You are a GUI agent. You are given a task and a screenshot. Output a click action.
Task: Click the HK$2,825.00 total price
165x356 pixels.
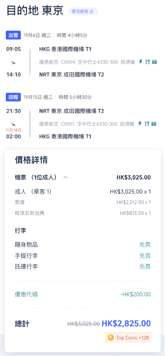point(126,323)
